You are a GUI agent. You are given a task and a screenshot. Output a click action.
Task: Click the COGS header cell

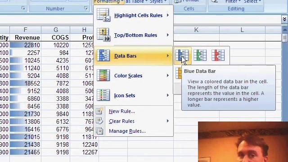(56, 37)
